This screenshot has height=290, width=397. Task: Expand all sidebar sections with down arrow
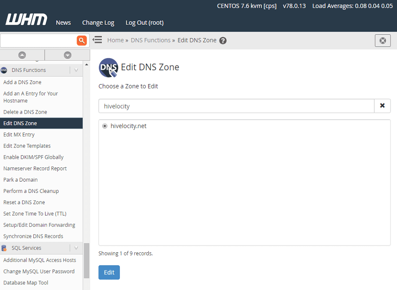(x=67, y=55)
